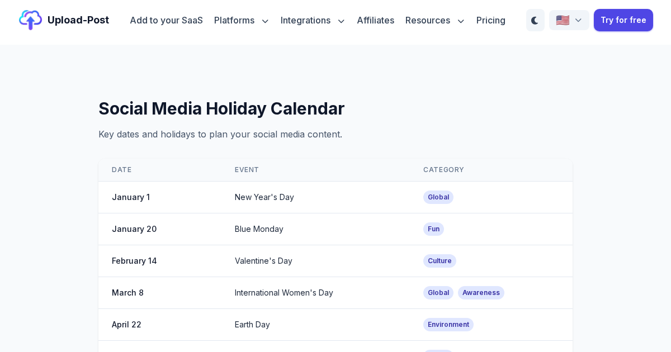Click the Upload-Post brand name
Image resolution: width=671 pixels, height=352 pixels.
[x=78, y=20]
